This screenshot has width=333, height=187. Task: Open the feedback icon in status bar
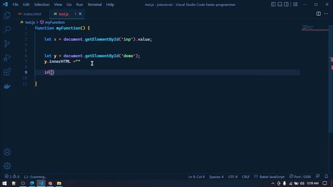(318, 177)
